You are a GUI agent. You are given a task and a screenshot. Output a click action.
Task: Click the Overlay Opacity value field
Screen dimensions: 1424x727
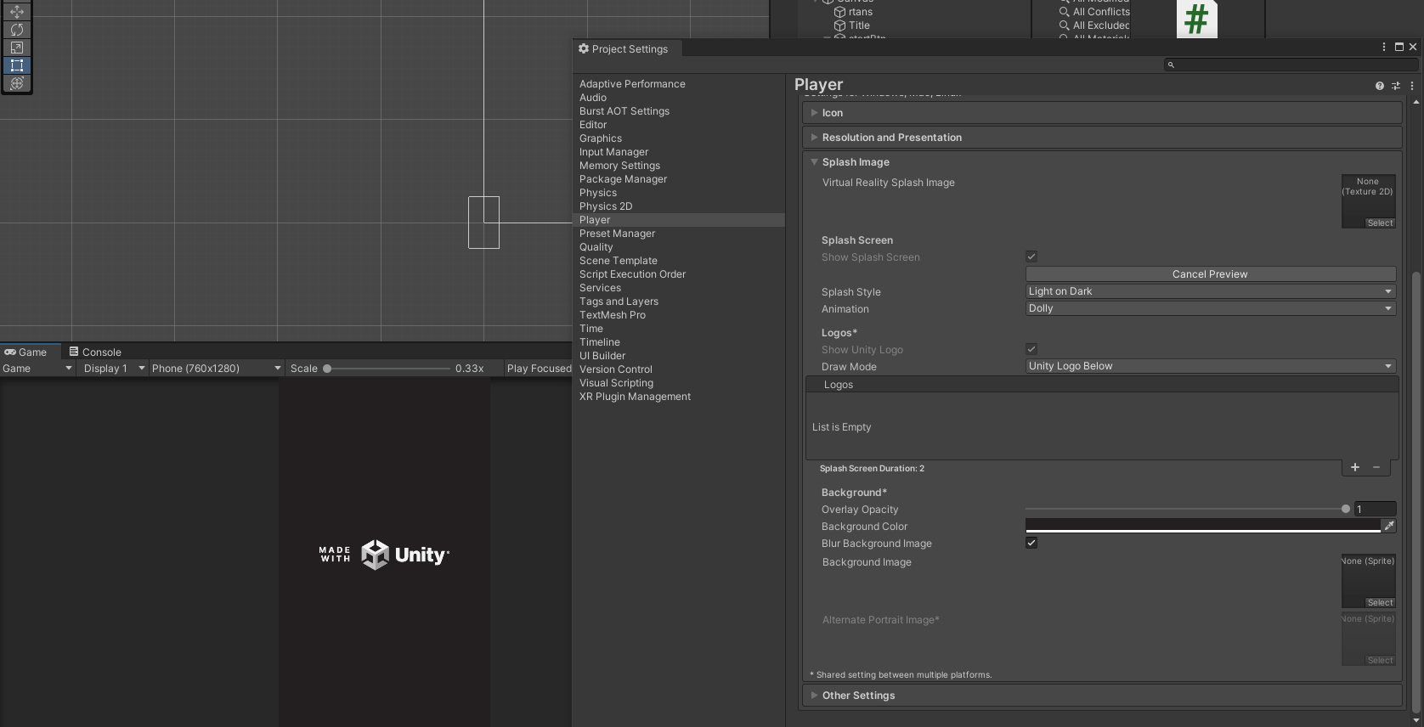tap(1375, 510)
